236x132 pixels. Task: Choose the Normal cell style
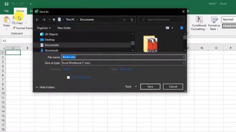[229, 19]
